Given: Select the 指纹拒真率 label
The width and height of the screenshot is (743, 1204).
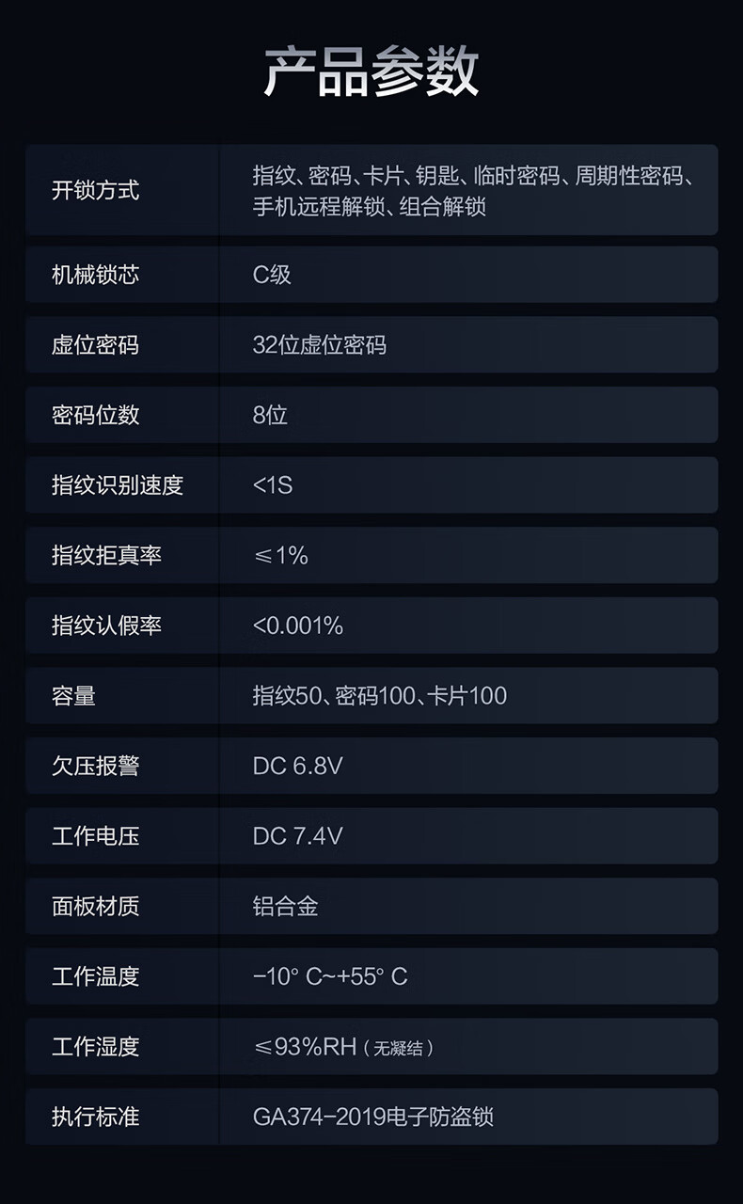Looking at the screenshot, I should (x=106, y=556).
